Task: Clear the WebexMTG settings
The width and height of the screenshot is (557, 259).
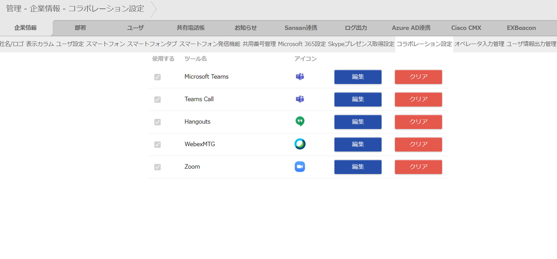Action: coord(418,144)
